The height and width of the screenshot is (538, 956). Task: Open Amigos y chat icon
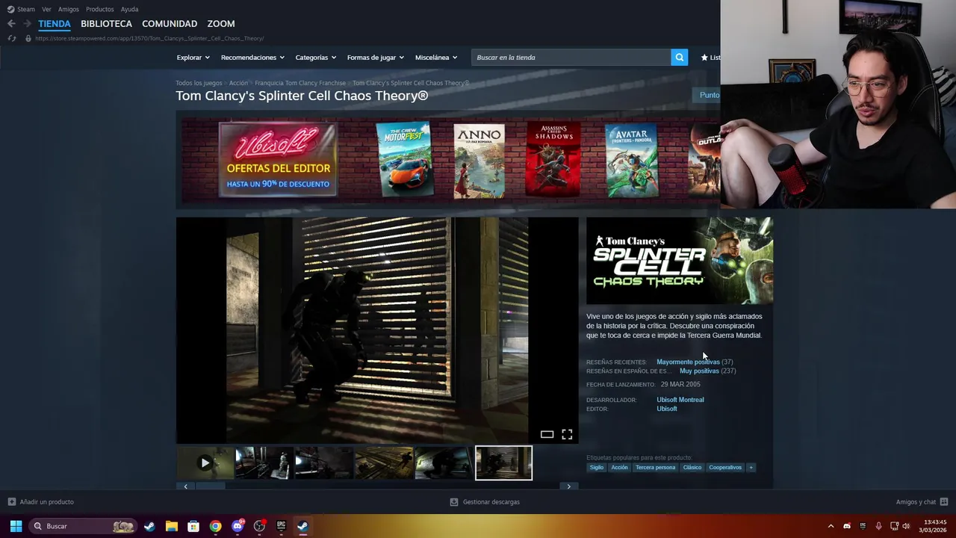click(944, 502)
